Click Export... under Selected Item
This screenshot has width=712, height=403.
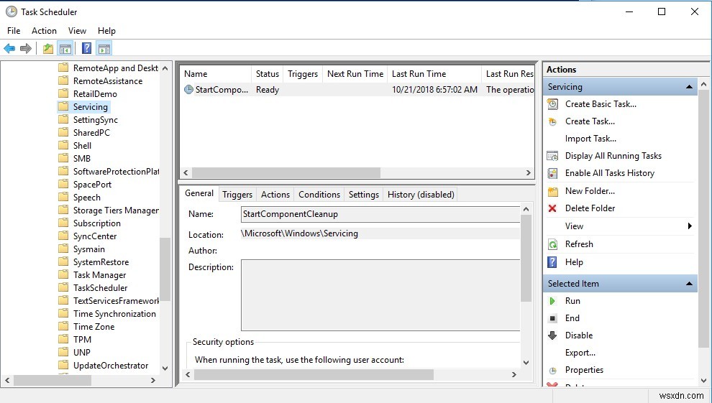pyautogui.click(x=580, y=353)
